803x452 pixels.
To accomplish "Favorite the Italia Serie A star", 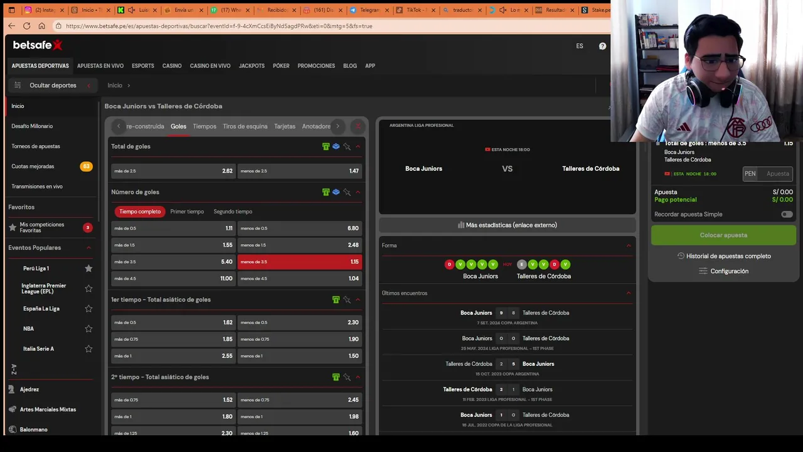I will 88,349.
